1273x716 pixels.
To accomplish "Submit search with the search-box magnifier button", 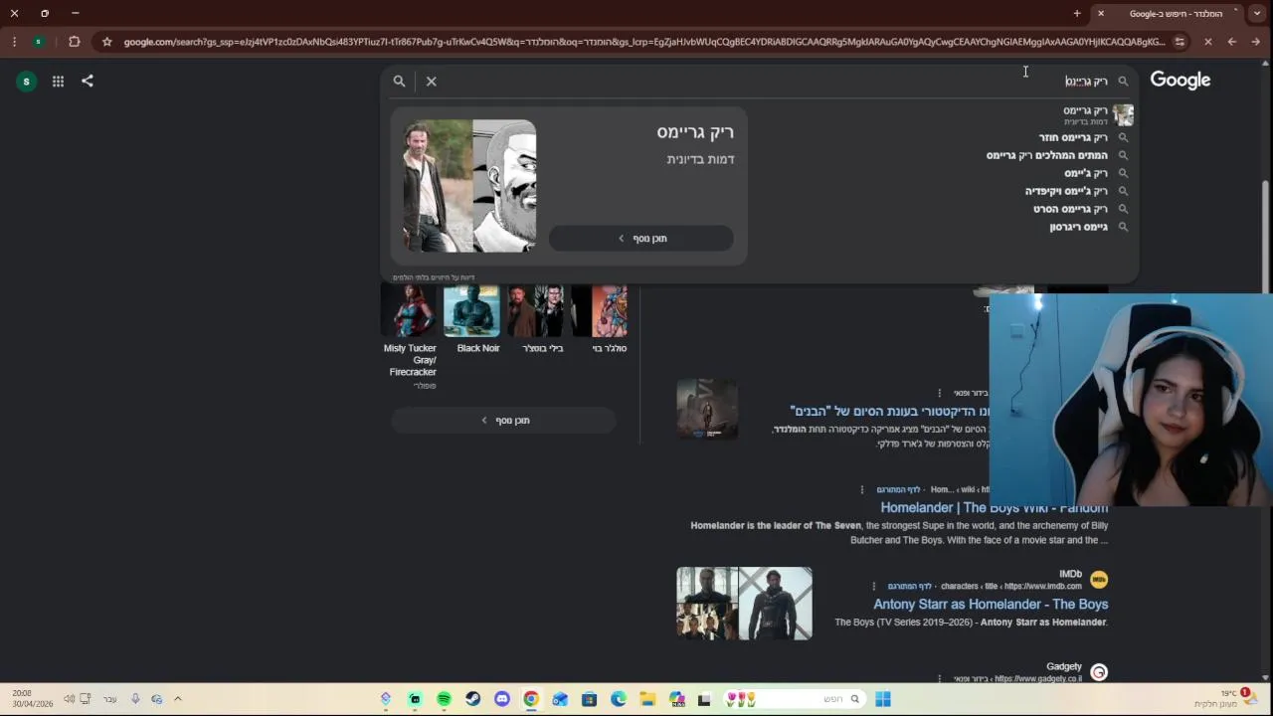I will click(399, 82).
